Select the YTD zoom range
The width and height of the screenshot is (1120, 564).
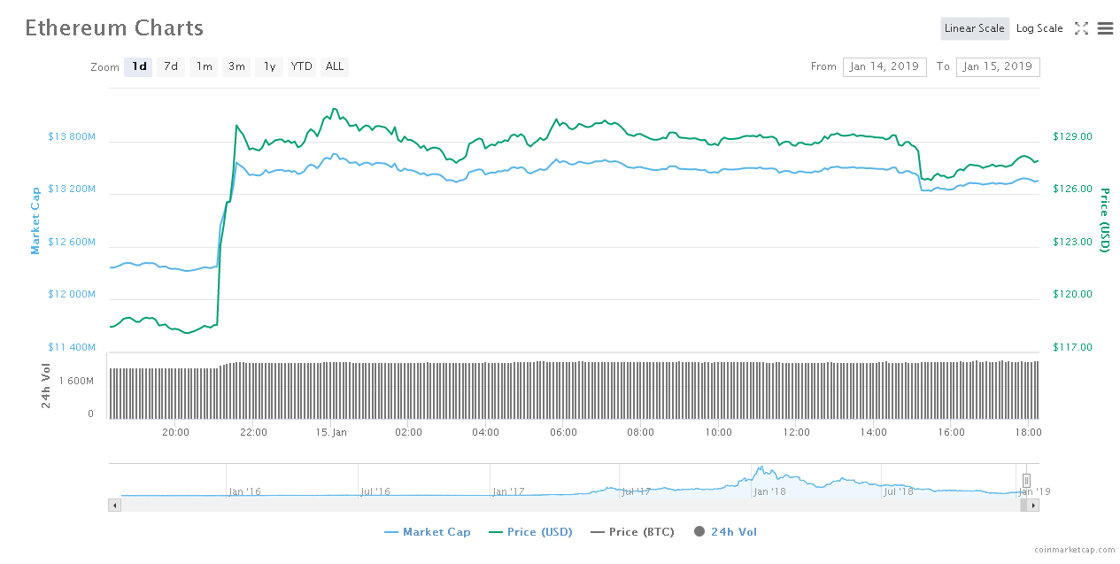(302, 66)
